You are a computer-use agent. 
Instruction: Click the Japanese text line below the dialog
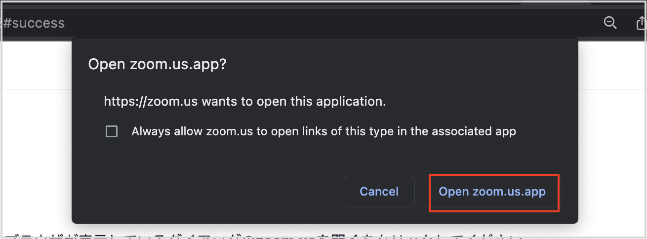tap(262, 236)
